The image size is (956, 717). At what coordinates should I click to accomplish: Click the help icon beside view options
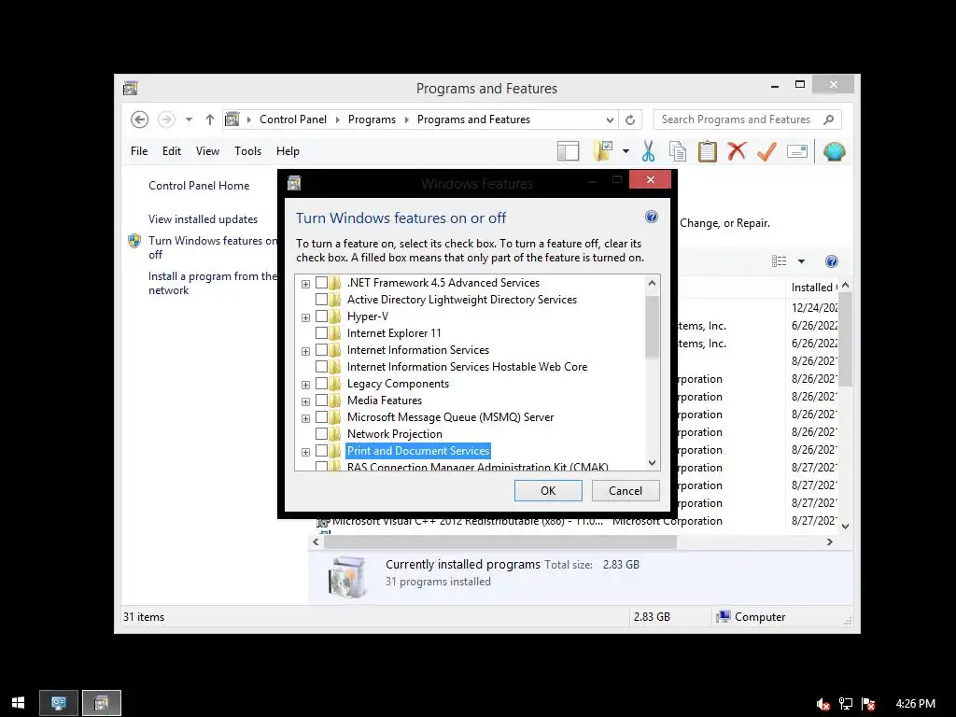[831, 261]
